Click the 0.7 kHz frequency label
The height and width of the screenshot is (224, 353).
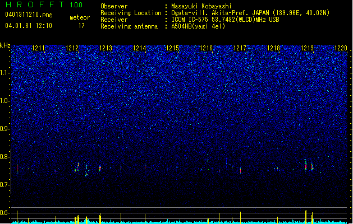point(5,185)
